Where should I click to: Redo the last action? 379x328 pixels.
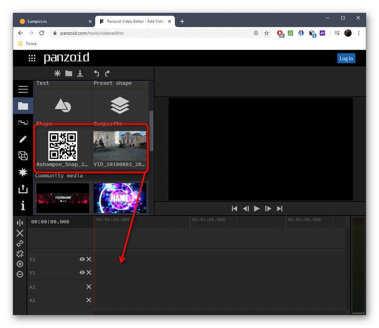108,74
